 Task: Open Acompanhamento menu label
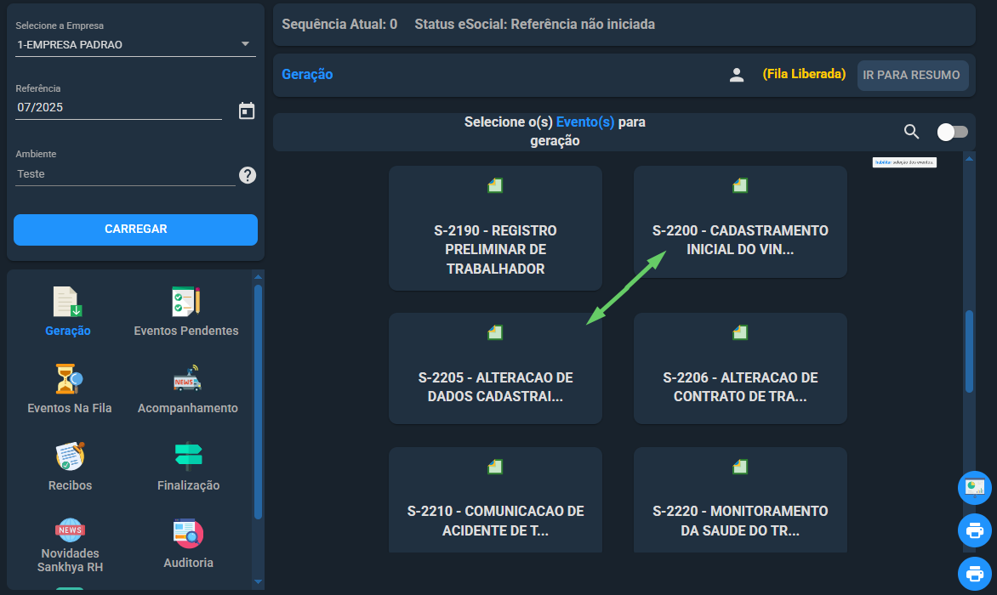pos(187,408)
